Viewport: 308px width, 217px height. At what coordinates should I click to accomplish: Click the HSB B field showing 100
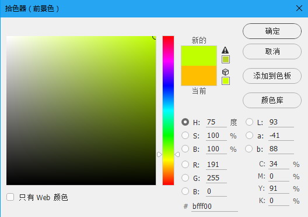pos(216,149)
